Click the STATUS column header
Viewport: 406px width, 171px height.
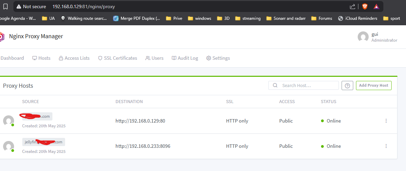coord(329,102)
